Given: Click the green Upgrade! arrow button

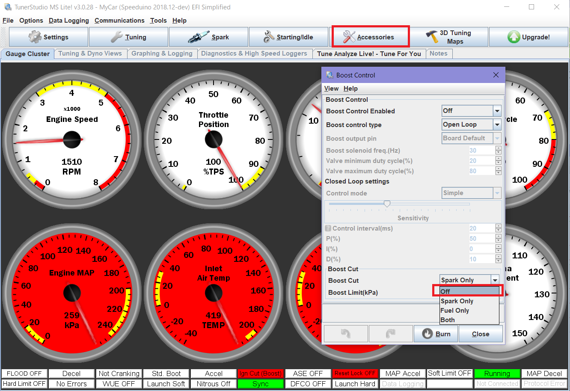Looking at the screenshot, I should (528, 37).
